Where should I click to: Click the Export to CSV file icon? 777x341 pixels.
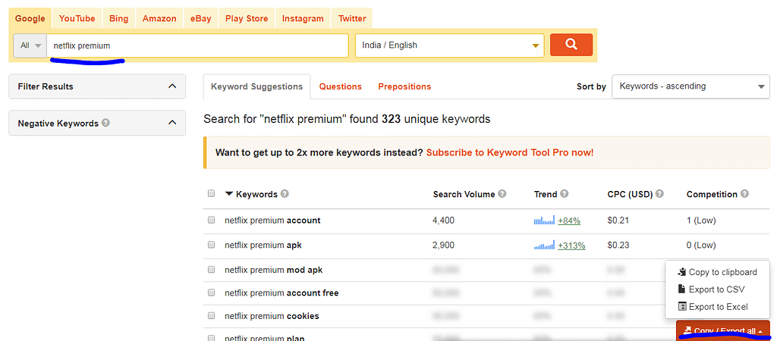click(x=682, y=289)
